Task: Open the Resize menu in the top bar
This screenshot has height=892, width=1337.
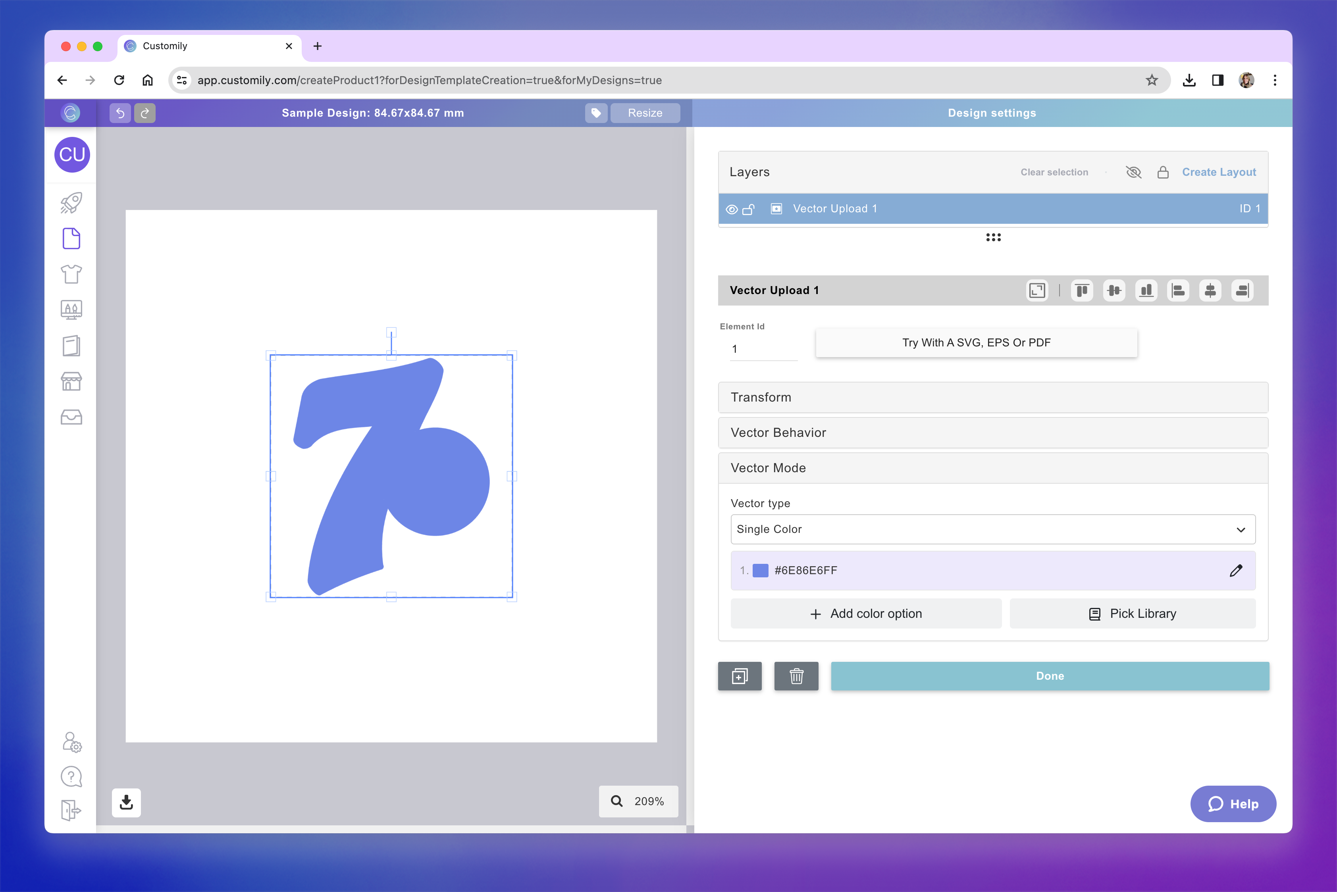Action: (x=645, y=113)
